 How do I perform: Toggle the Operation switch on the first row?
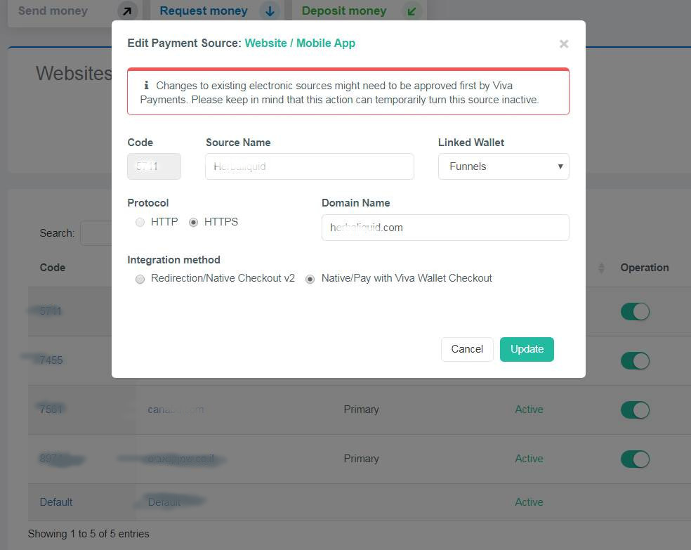(635, 311)
